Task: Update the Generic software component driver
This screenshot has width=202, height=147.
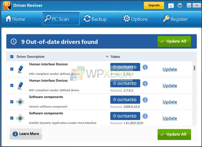Action: pos(170,102)
